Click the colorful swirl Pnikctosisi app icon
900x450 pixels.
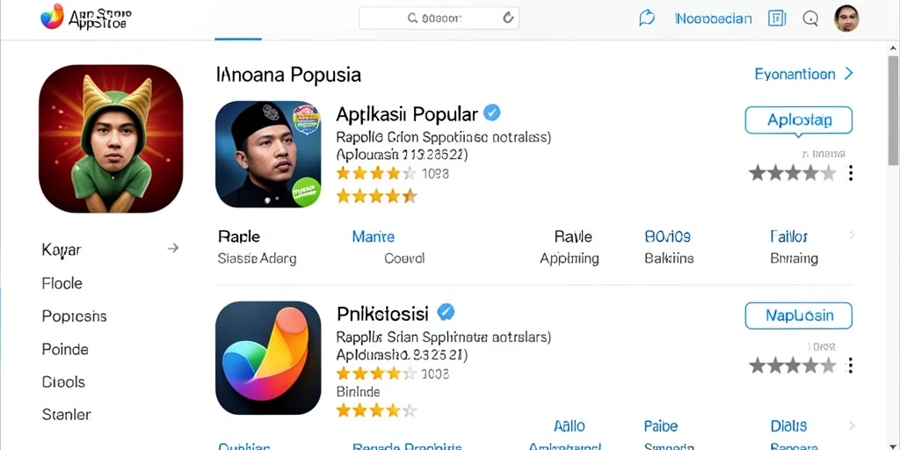(268, 359)
